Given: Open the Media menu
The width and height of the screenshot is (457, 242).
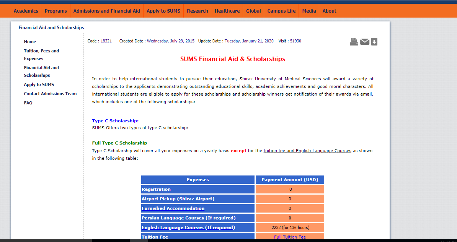Looking at the screenshot, I should [x=309, y=11].
